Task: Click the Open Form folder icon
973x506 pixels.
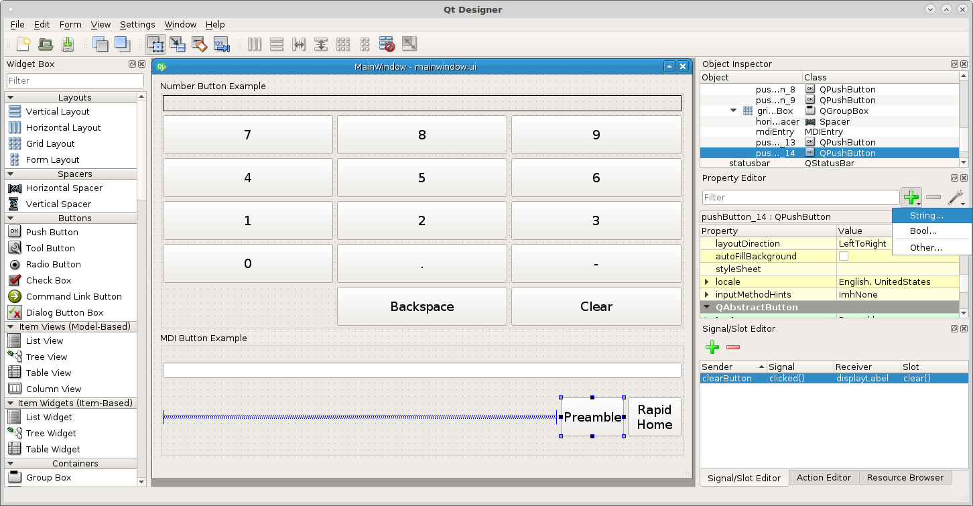Action: pyautogui.click(x=46, y=44)
